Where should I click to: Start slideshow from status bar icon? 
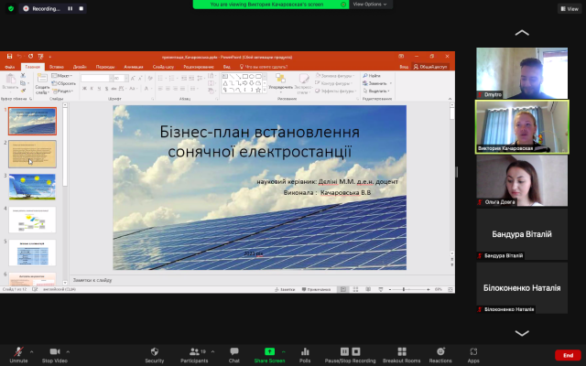coord(381,289)
